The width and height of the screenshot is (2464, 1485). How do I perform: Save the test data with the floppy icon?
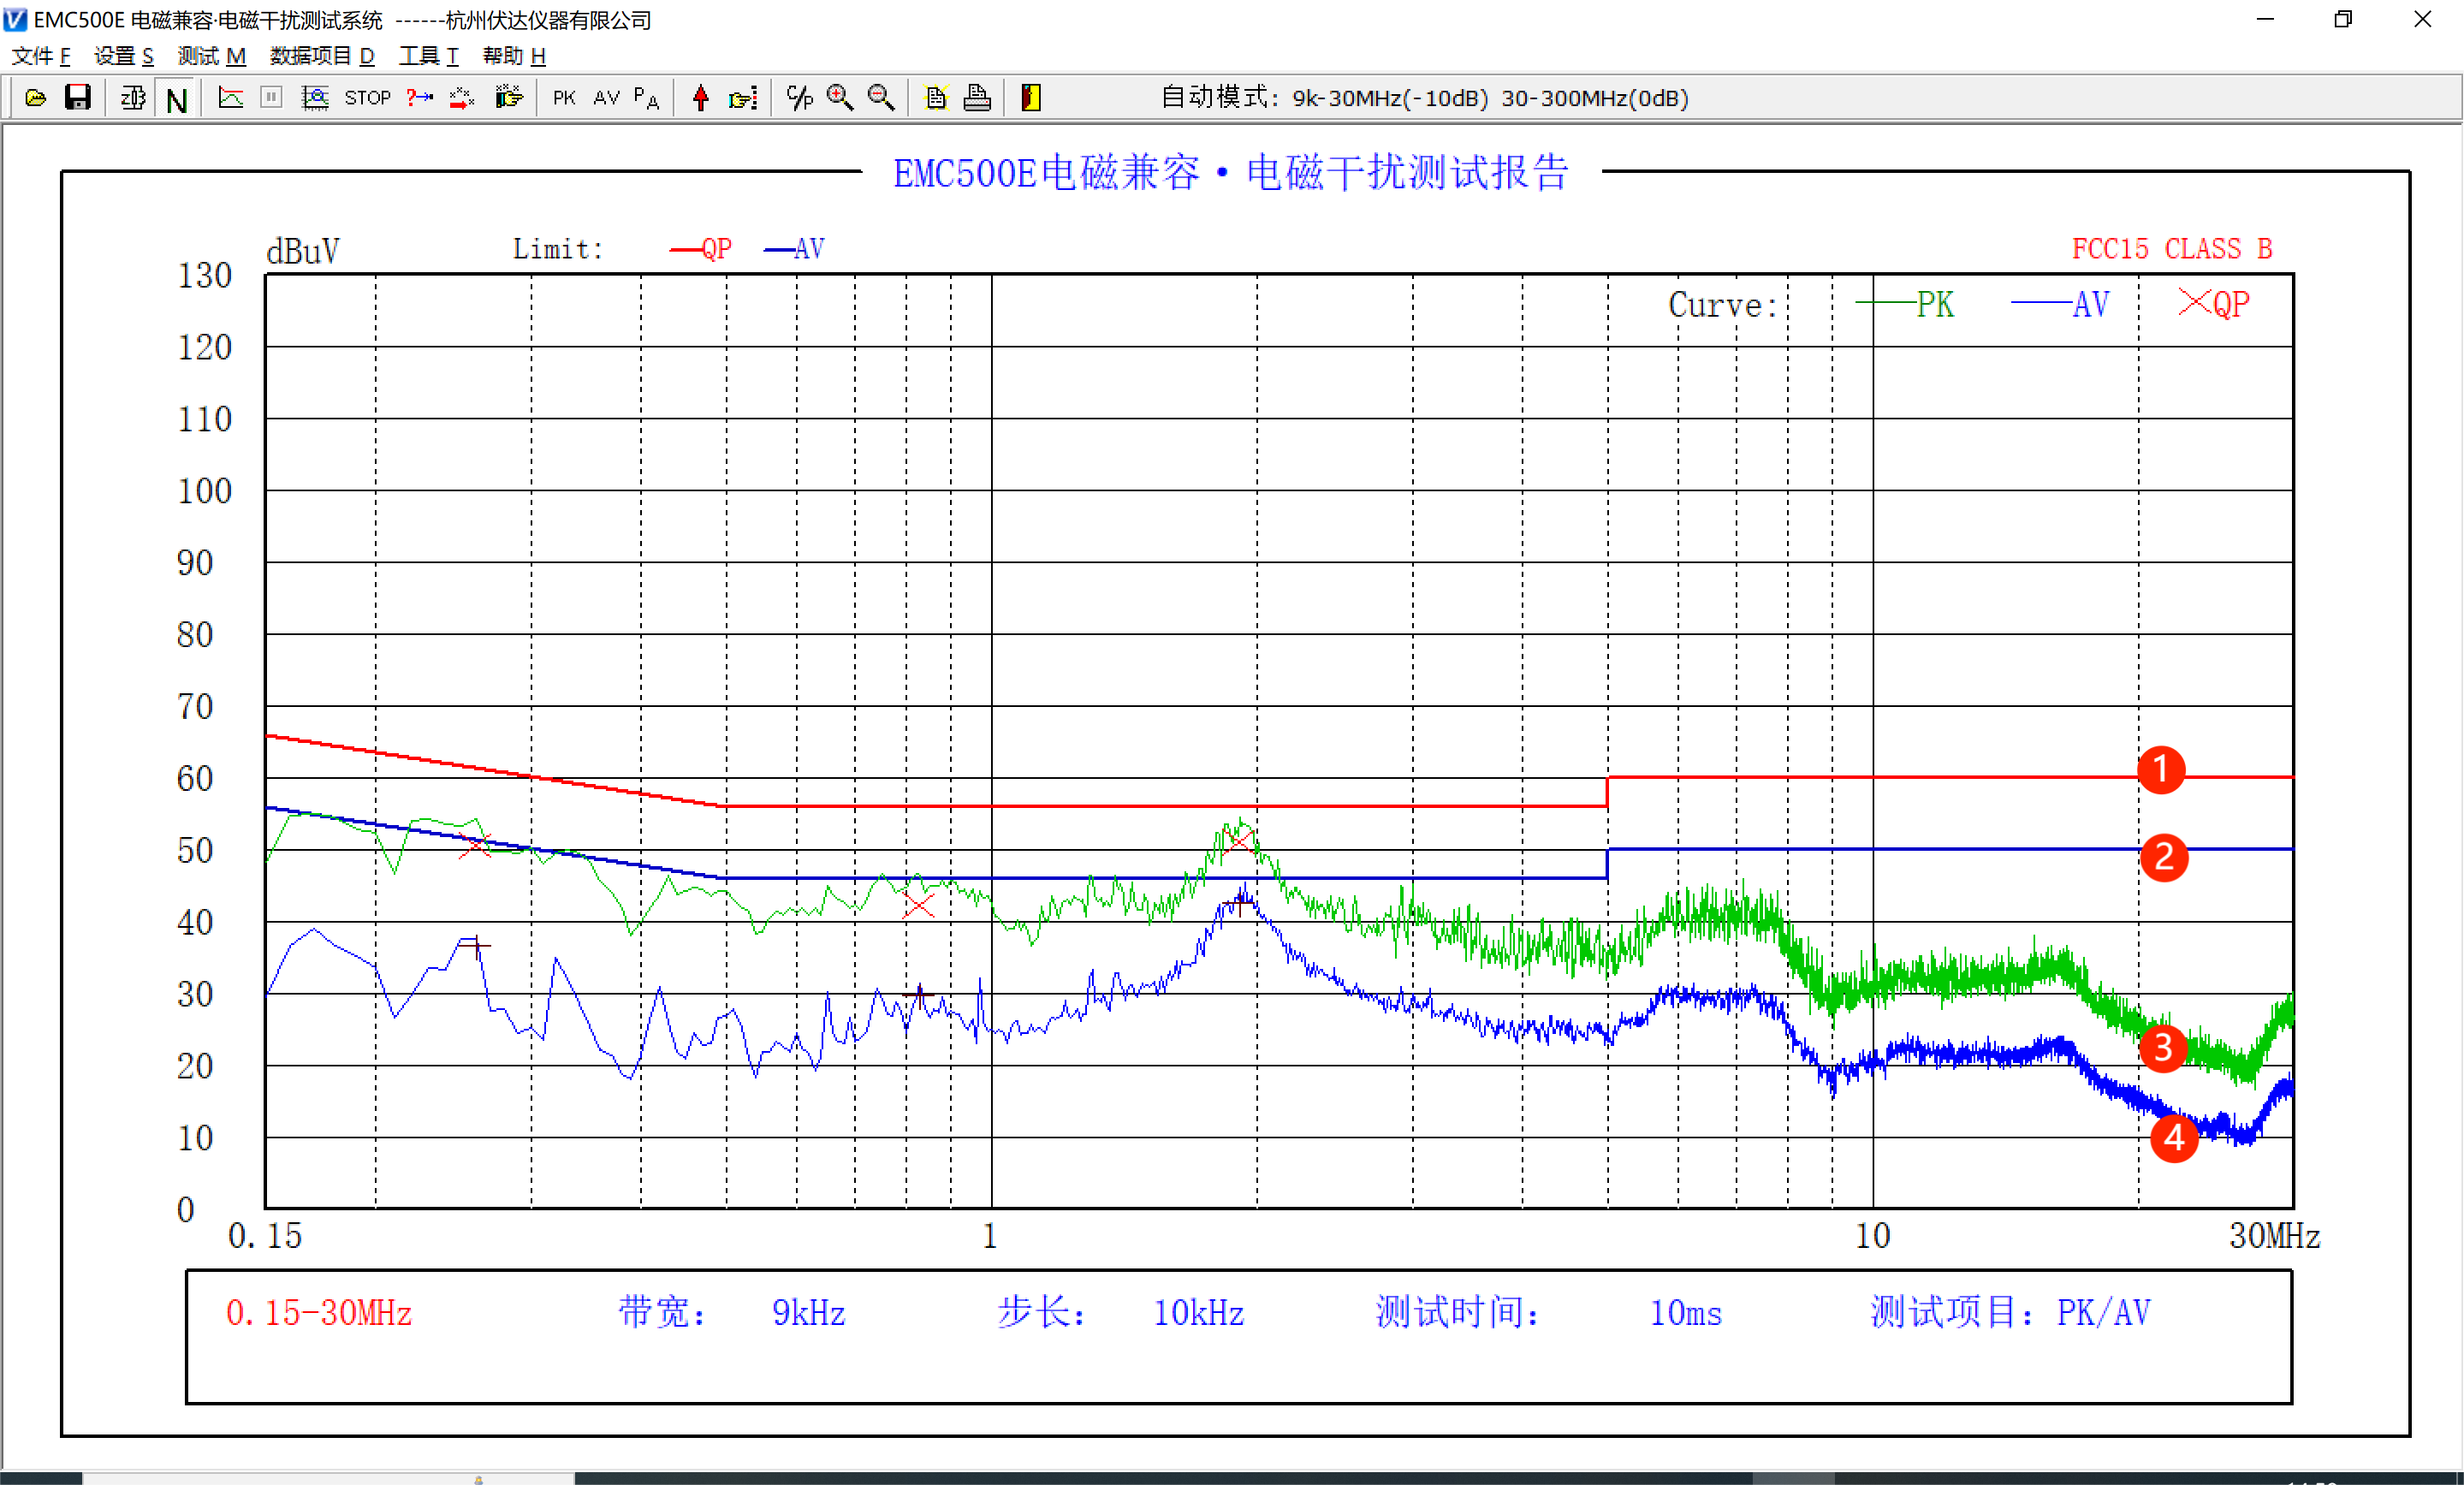77,98
